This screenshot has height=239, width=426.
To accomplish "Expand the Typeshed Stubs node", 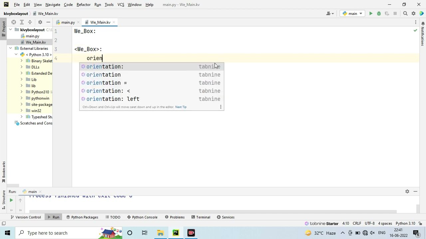I will coord(22,117).
